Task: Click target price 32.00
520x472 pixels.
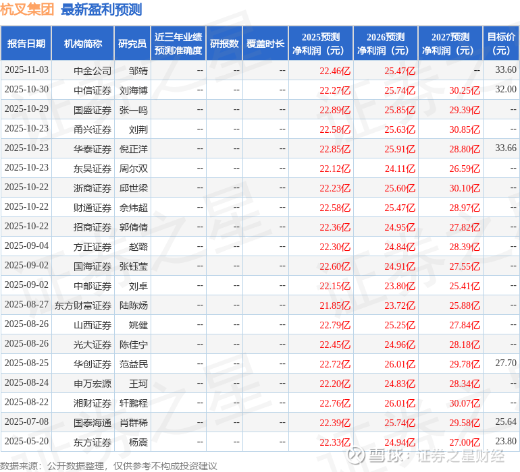Action: [x=506, y=90]
